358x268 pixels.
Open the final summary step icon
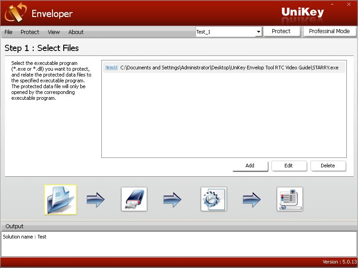click(290, 199)
